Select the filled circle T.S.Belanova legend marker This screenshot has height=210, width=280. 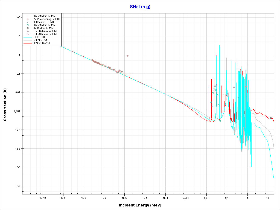28,31
